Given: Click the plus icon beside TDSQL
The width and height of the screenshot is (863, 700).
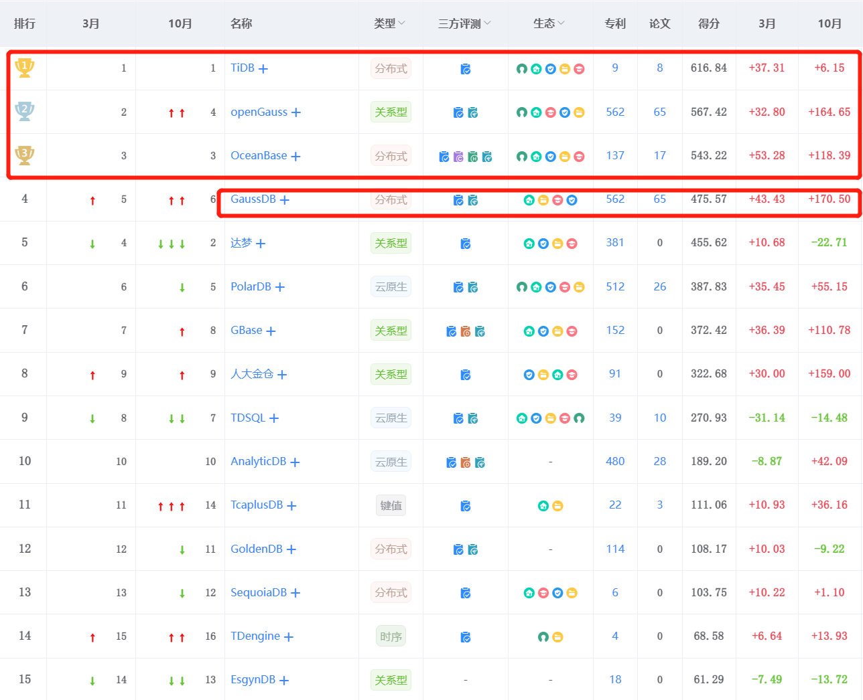Looking at the screenshot, I should [x=274, y=418].
